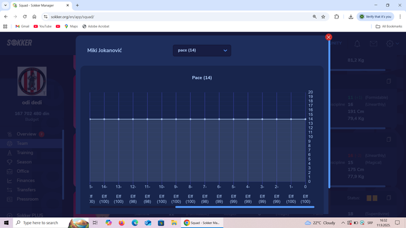This screenshot has width=406, height=228.
Task: Open a new browser tab
Action: (x=77, y=5)
